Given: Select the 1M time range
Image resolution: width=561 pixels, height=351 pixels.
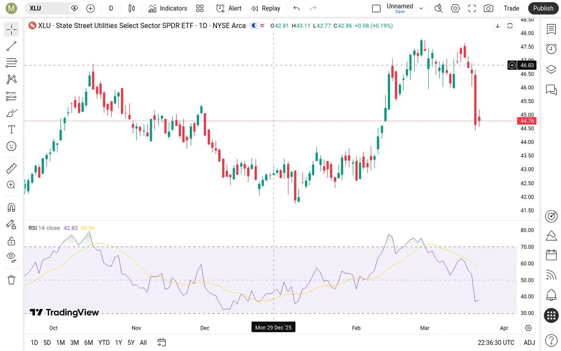Looking at the screenshot, I should tap(60, 343).
